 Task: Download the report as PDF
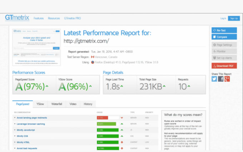[224, 66]
